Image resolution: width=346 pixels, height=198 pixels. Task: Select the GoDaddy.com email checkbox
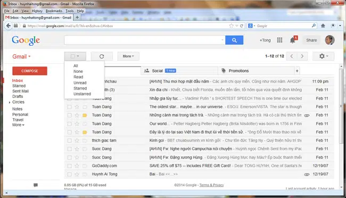click(70, 166)
